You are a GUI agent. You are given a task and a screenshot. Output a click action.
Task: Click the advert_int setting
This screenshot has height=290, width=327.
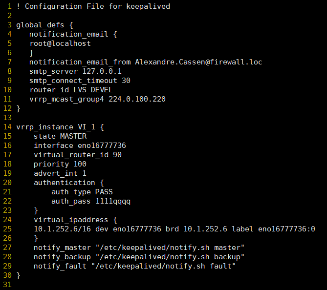coord(60,173)
